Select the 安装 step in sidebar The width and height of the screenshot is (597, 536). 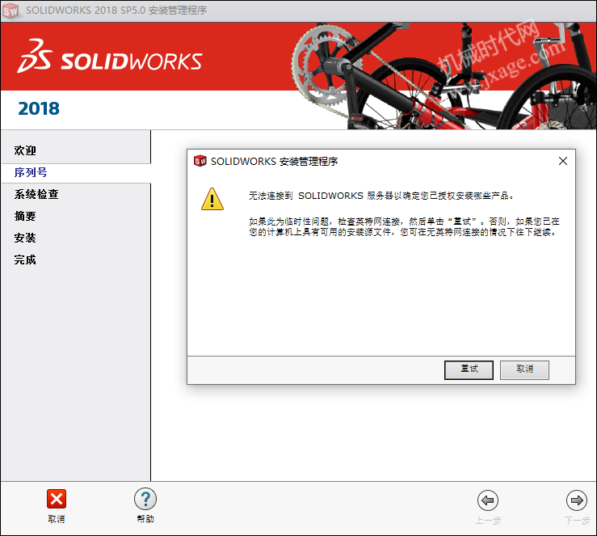point(25,238)
